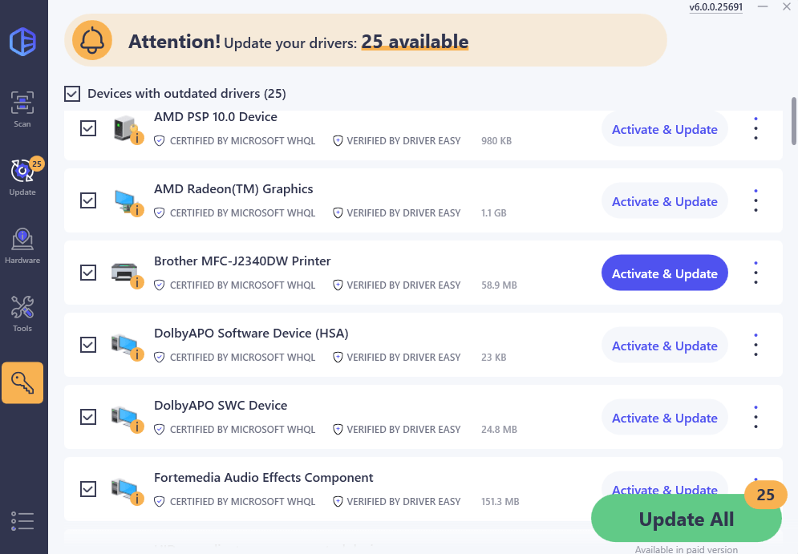The height and width of the screenshot is (554, 798).
Task: Click the version number v6.0.0.25691 link
Action: (715, 7)
